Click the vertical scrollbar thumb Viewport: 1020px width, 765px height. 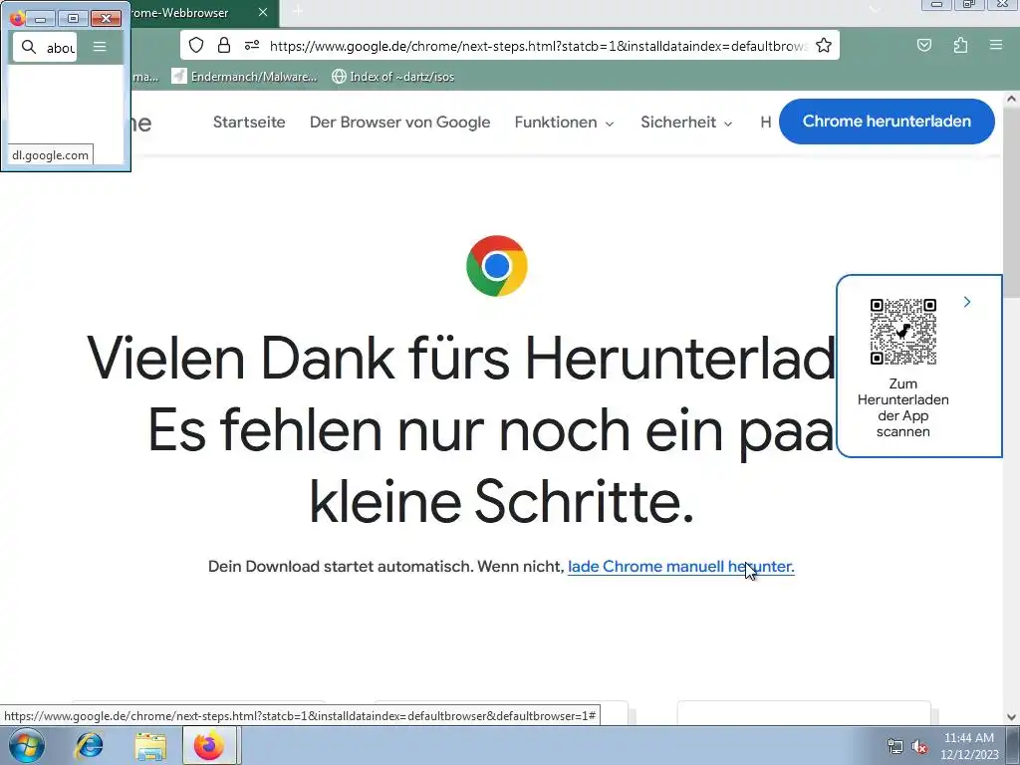click(1011, 201)
